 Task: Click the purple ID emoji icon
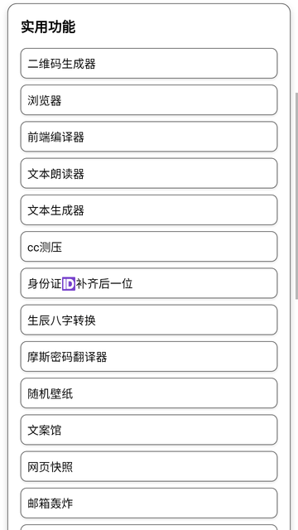tap(69, 283)
